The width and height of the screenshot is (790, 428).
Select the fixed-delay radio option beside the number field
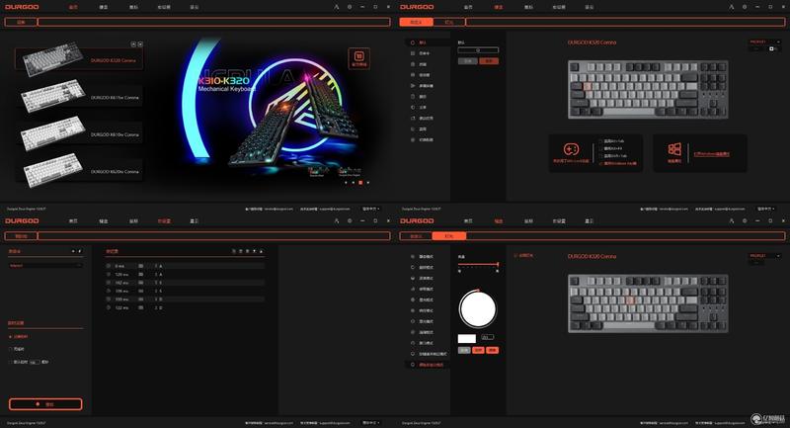point(11,362)
